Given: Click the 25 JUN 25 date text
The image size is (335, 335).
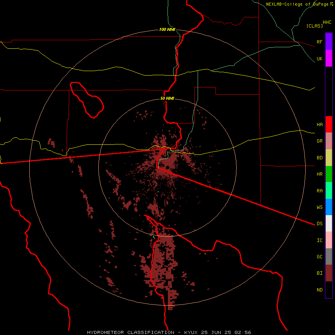Looking at the screenshot, I should 216,332.
